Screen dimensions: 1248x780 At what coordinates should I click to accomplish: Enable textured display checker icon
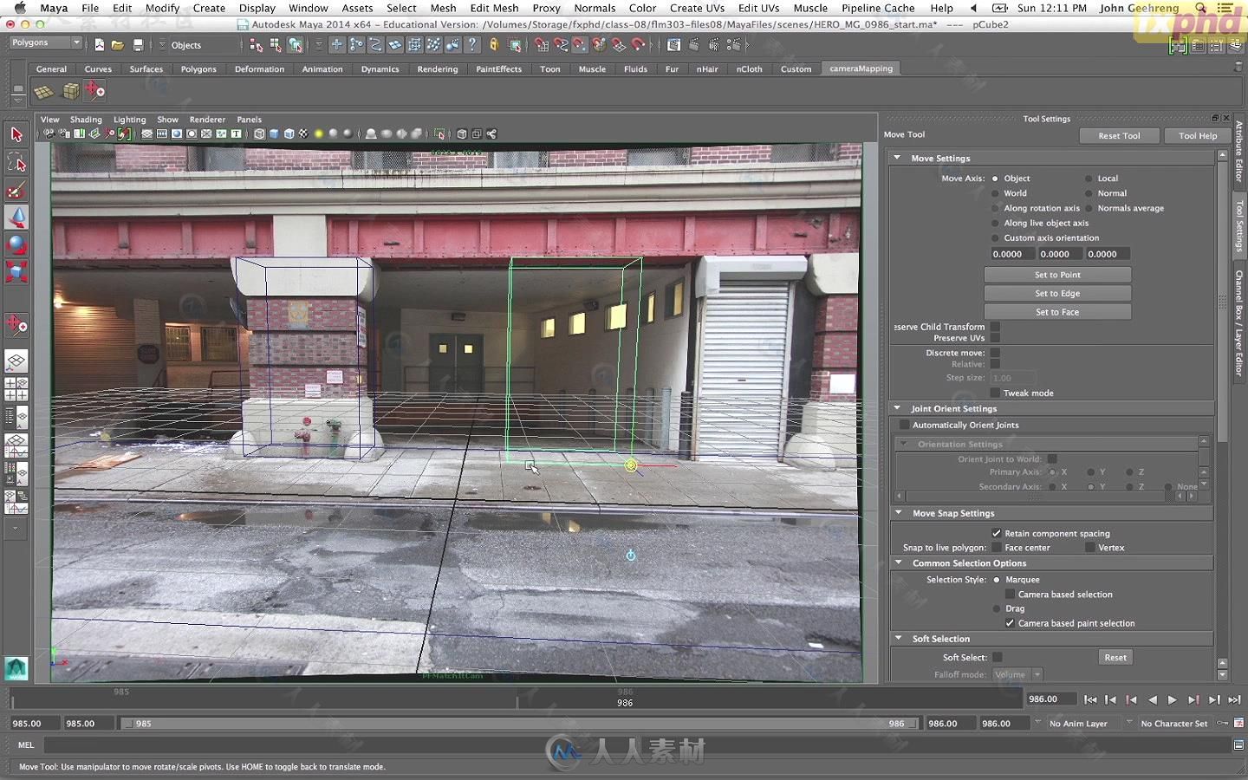tap(303, 133)
